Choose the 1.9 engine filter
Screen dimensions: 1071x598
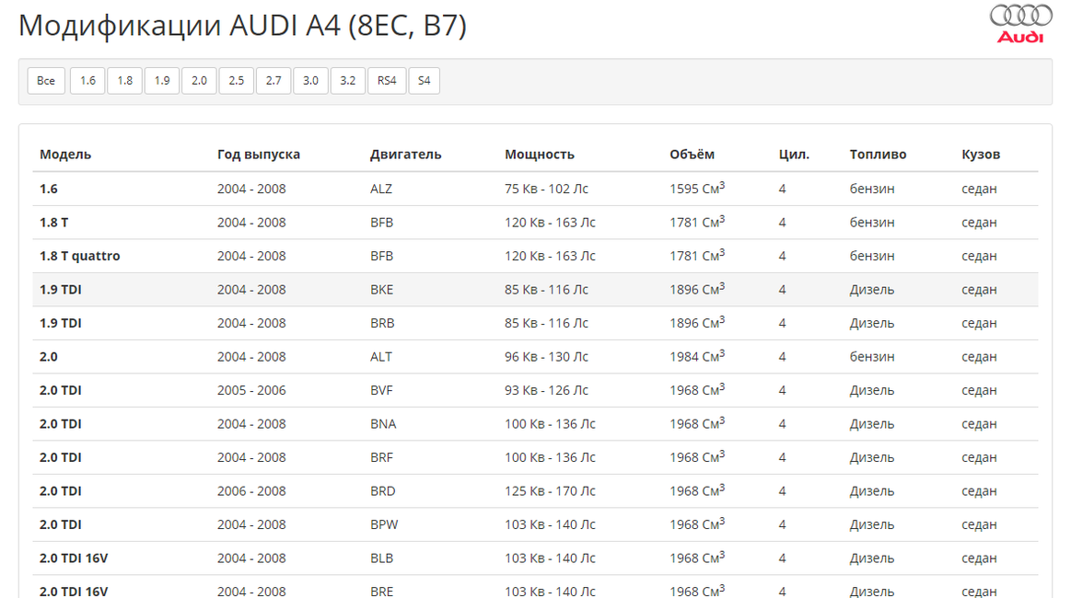point(162,81)
